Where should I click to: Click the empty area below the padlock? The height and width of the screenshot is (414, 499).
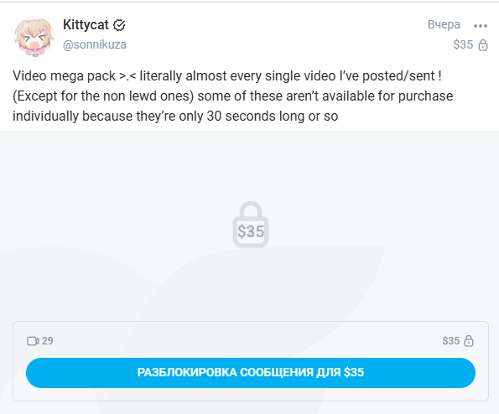251,283
